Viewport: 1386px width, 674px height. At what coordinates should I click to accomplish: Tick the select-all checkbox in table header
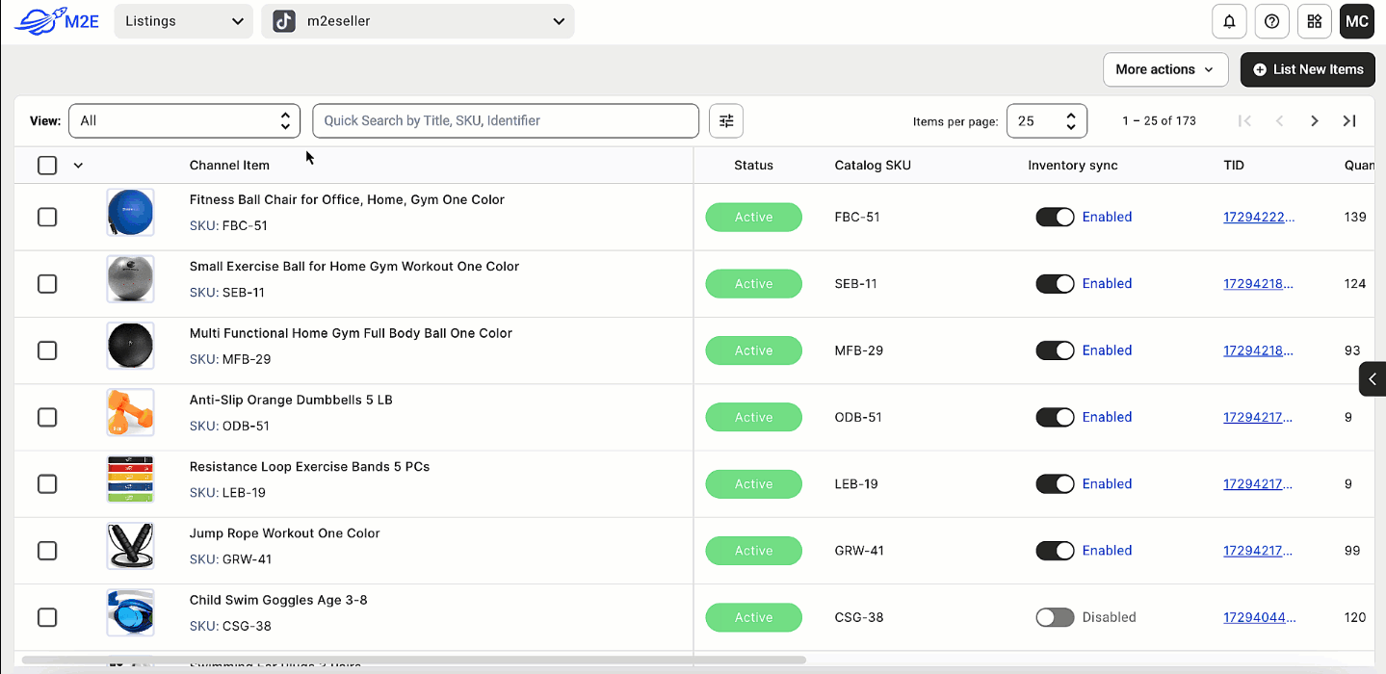point(47,166)
